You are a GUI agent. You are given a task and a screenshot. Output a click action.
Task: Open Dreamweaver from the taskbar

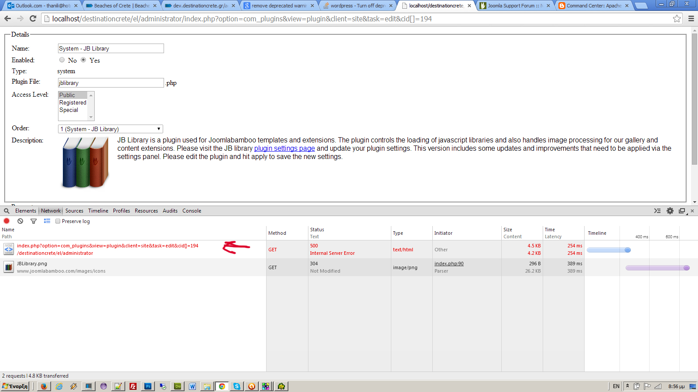pos(178,386)
